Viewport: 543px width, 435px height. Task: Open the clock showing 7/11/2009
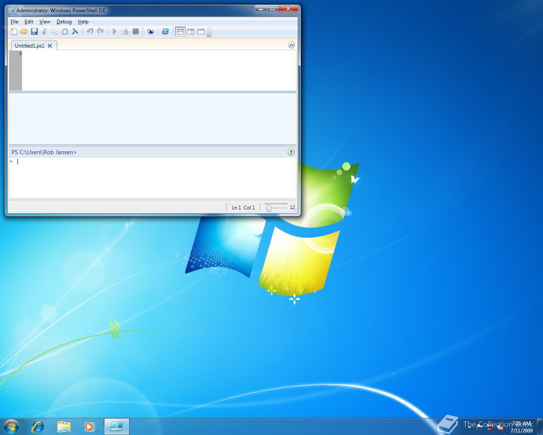coord(521,427)
